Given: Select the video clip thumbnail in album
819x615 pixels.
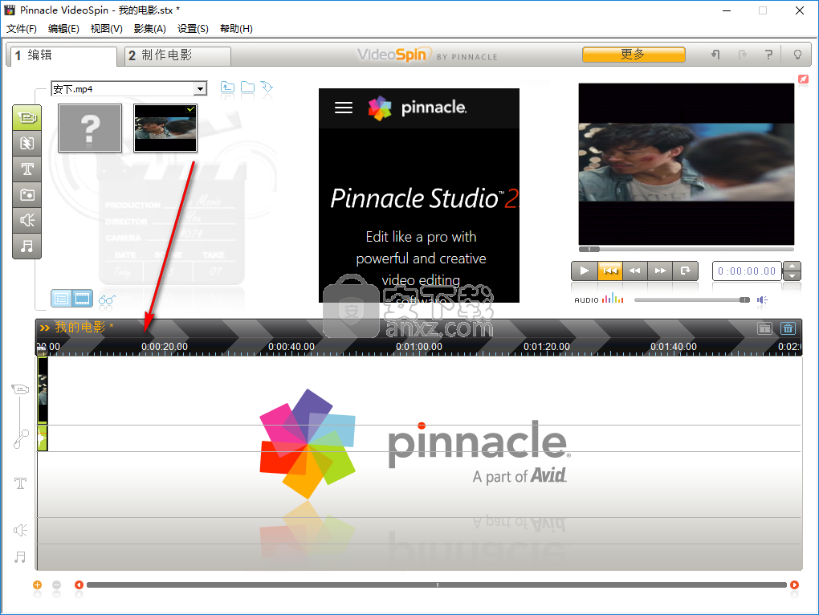Looking at the screenshot, I should [165, 128].
